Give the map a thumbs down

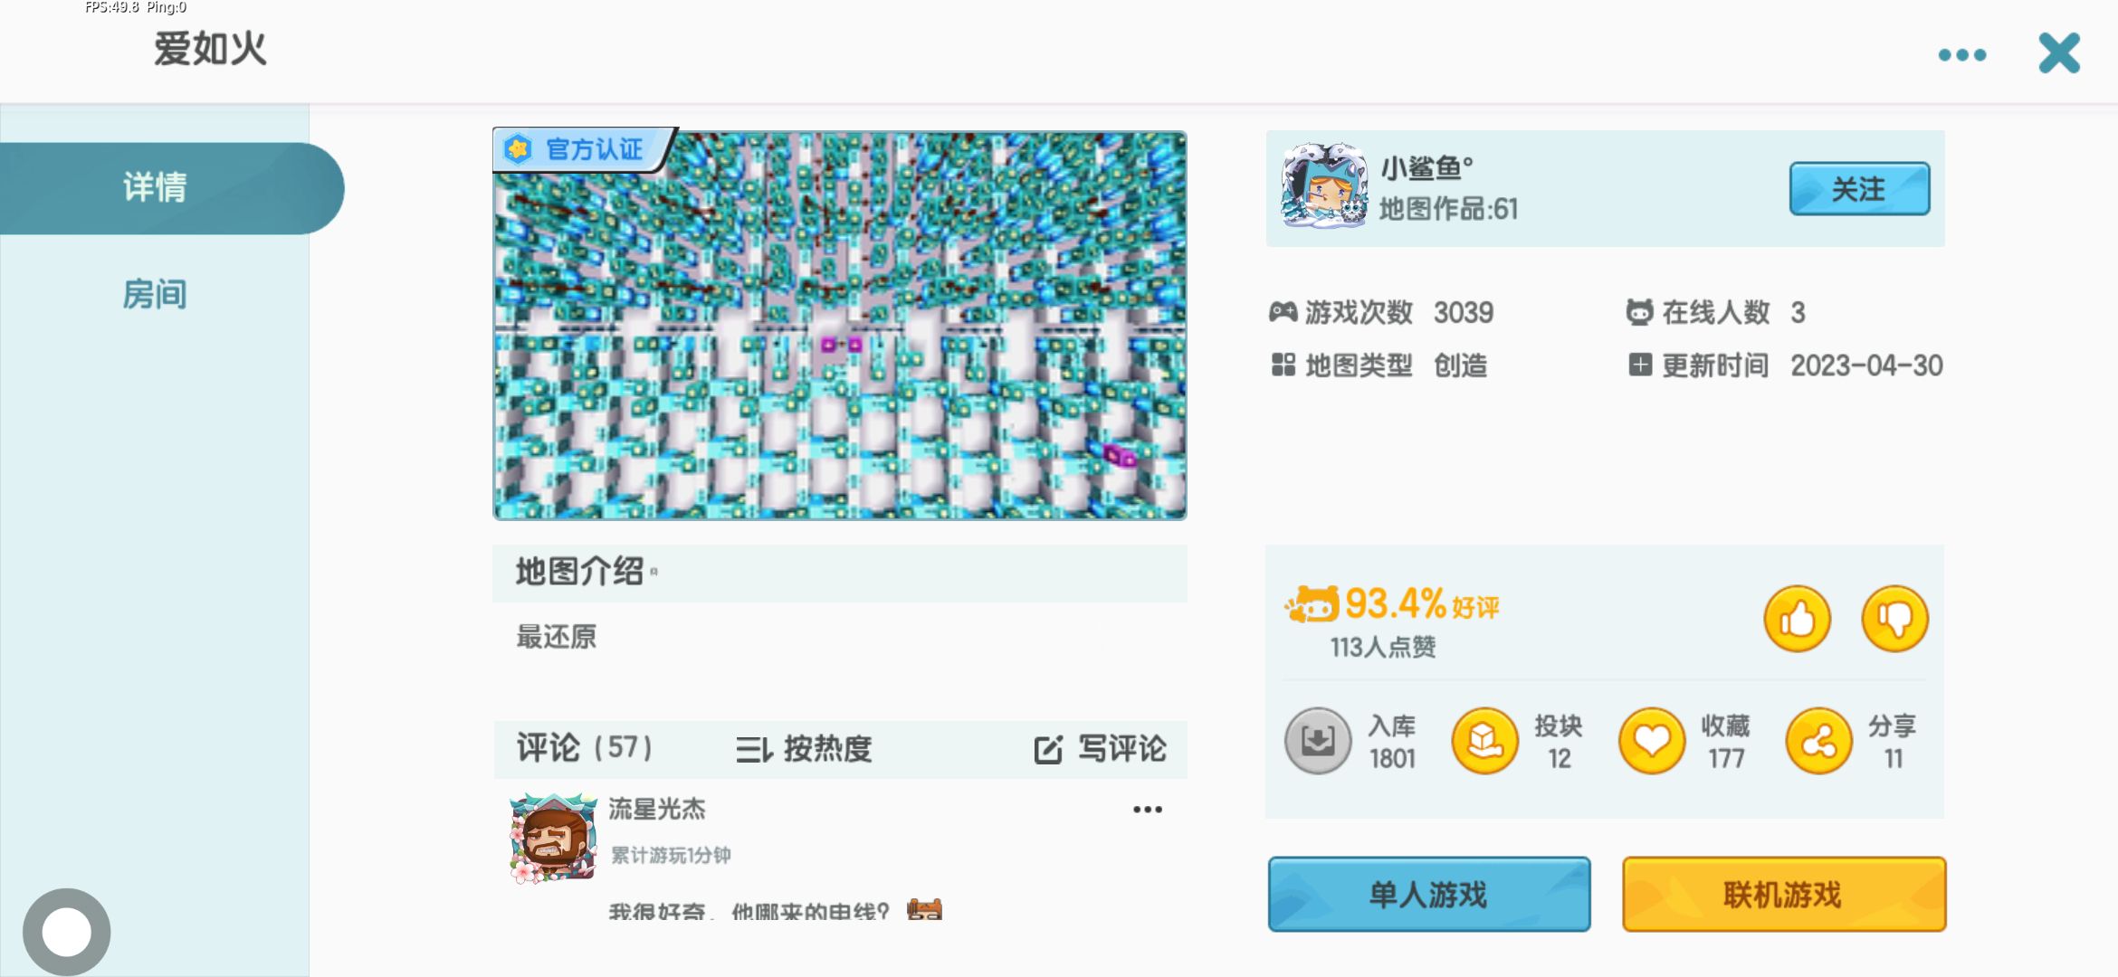pyautogui.click(x=1894, y=619)
